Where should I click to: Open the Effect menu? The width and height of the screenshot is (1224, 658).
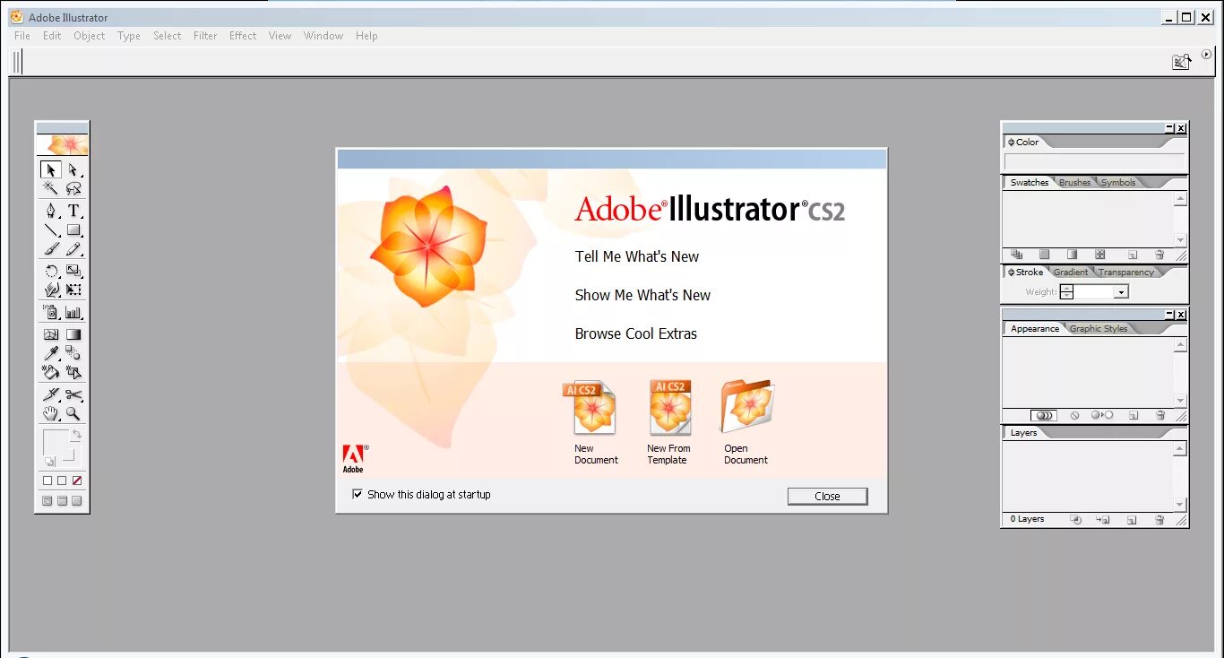click(243, 36)
